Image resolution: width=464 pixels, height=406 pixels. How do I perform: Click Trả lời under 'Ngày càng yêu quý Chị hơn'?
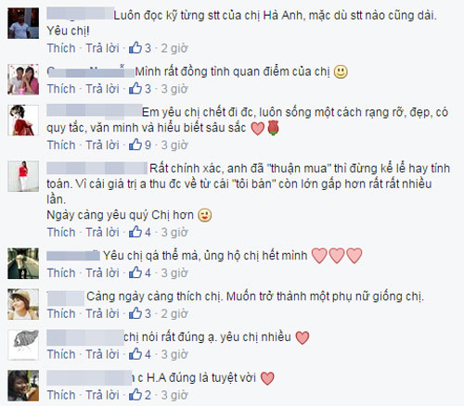102,233
